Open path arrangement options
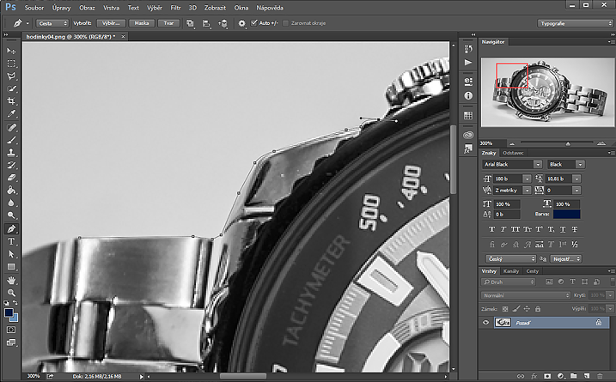The image size is (616, 382). pyautogui.click(x=223, y=23)
